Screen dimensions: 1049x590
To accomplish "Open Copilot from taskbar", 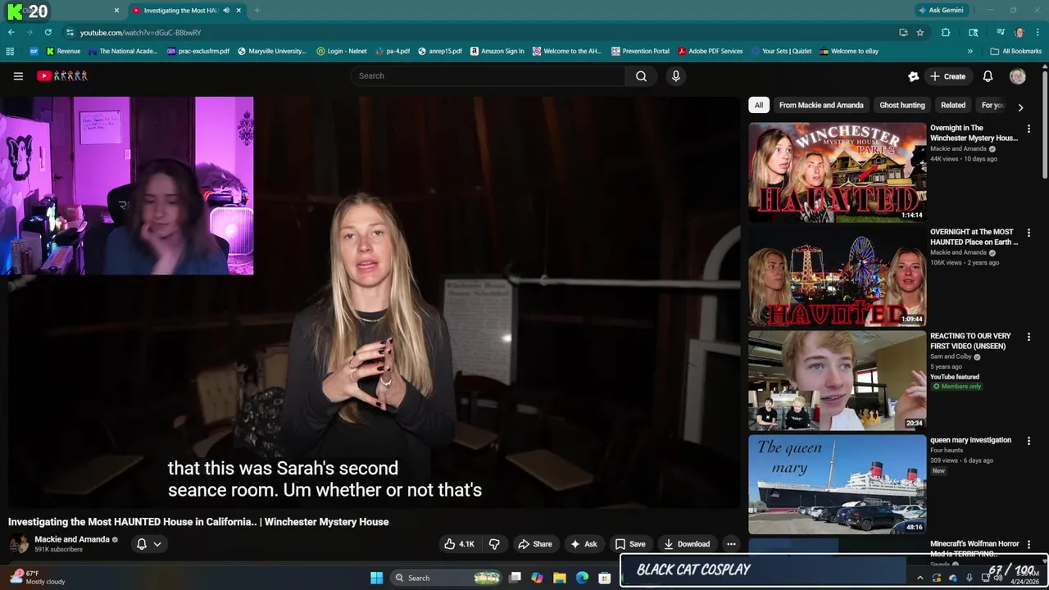I will (537, 578).
